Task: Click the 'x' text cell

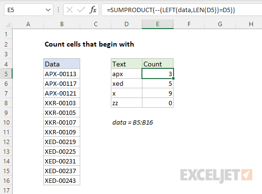Action: pos(126,93)
